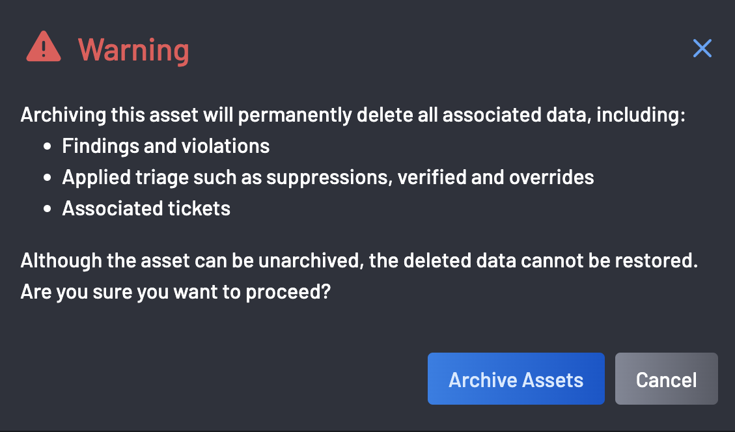Select the 'Associated tickets' list item
735x432 pixels.
pyautogui.click(x=146, y=208)
